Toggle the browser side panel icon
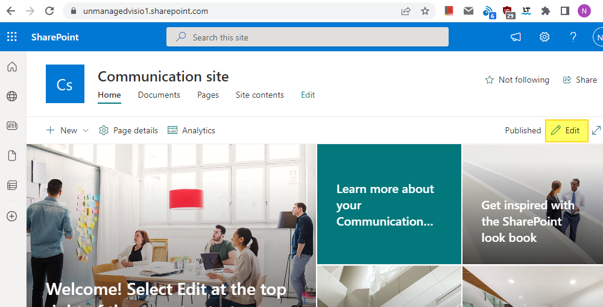The image size is (603, 307). point(564,11)
